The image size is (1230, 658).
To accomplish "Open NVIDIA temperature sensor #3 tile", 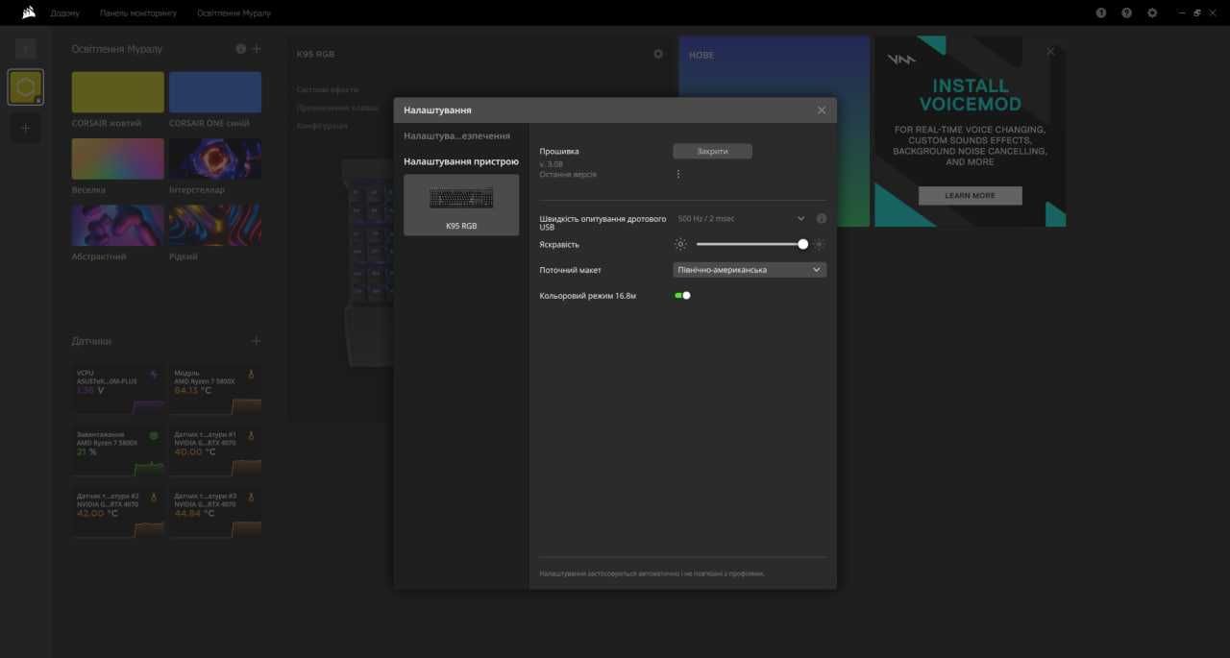I will tap(215, 512).
